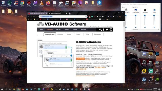Go back in Chrome
Viewport: 162px width, 91px height.
[x=29, y=16]
